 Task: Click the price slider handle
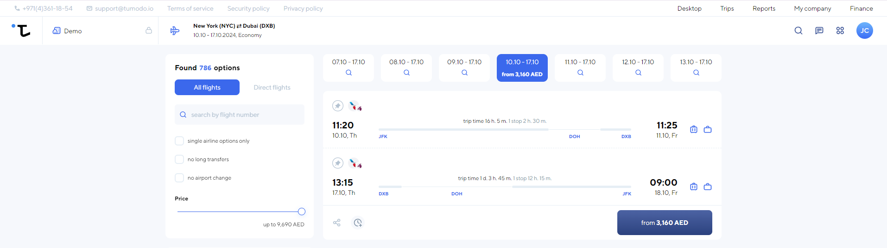click(302, 212)
